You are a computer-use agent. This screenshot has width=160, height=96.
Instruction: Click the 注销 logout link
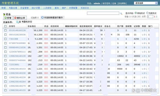114,3
